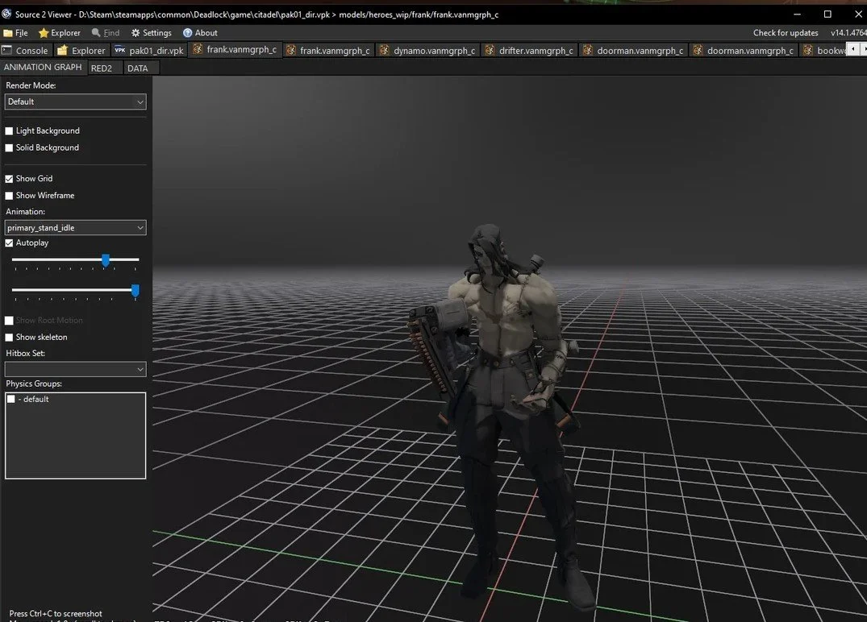Screen dimensions: 867x622
Task: Click the gear icon next to Settings
Action: tap(135, 32)
